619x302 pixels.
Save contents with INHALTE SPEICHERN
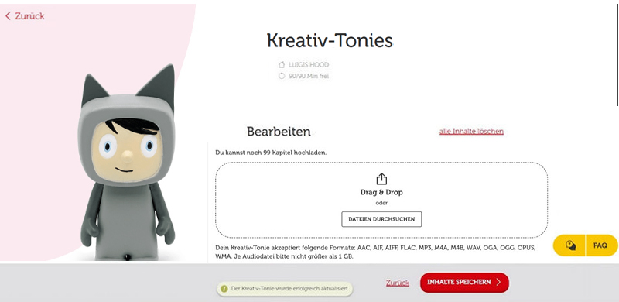pos(464,283)
